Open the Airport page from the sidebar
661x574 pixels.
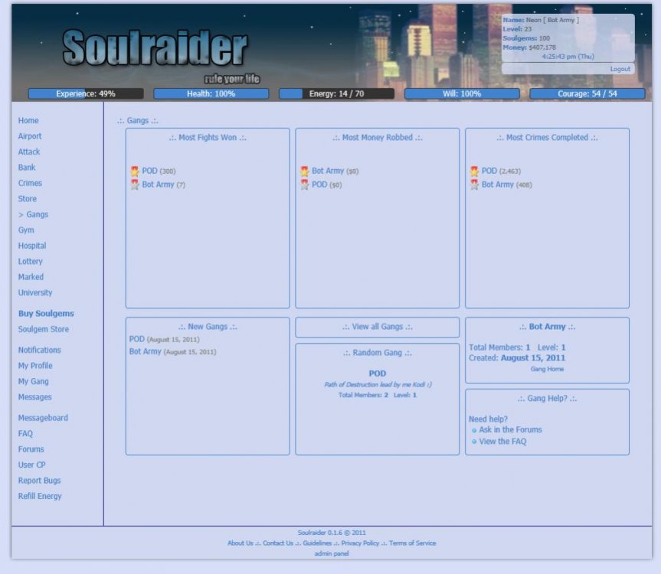(x=30, y=136)
